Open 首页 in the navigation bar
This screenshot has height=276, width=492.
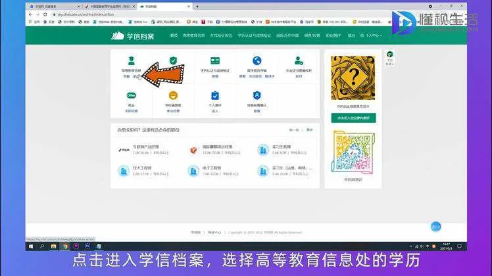pyautogui.click(x=174, y=35)
